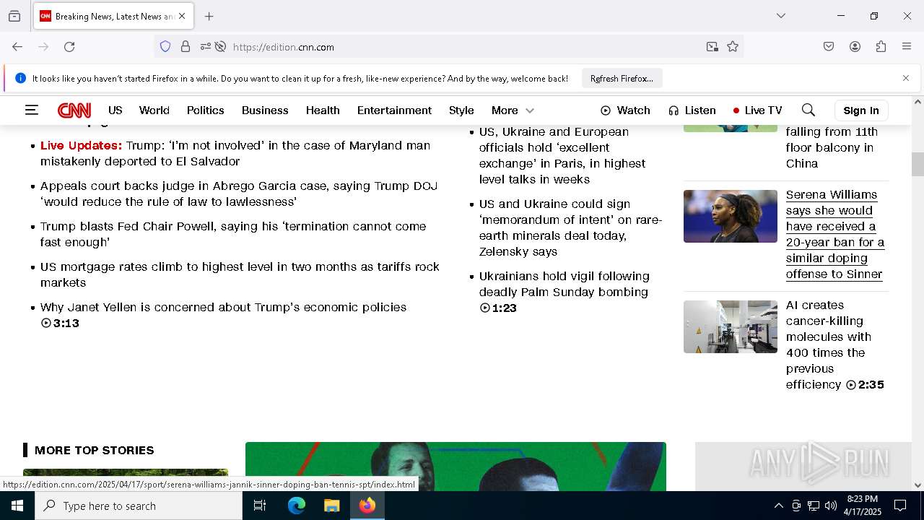Show hidden system tray icons
The width and height of the screenshot is (924, 520).
click(778, 506)
